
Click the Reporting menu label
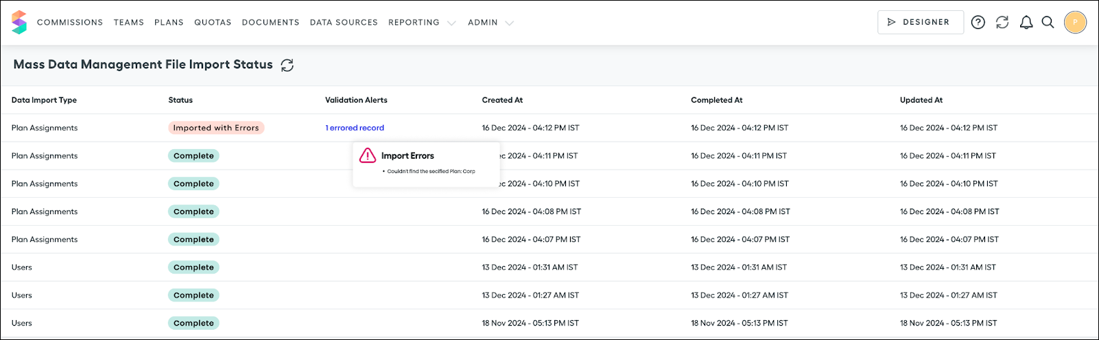coord(414,23)
